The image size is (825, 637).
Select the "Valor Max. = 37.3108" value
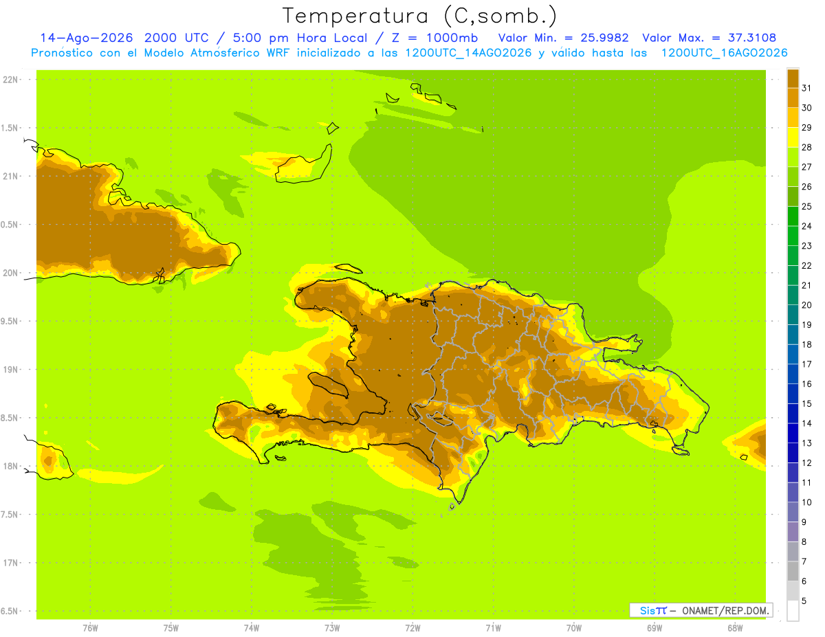pyautogui.click(x=709, y=38)
